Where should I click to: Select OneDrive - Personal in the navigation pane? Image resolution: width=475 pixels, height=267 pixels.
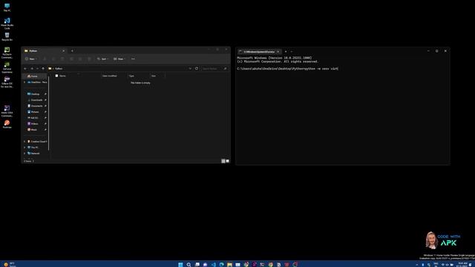(37, 82)
